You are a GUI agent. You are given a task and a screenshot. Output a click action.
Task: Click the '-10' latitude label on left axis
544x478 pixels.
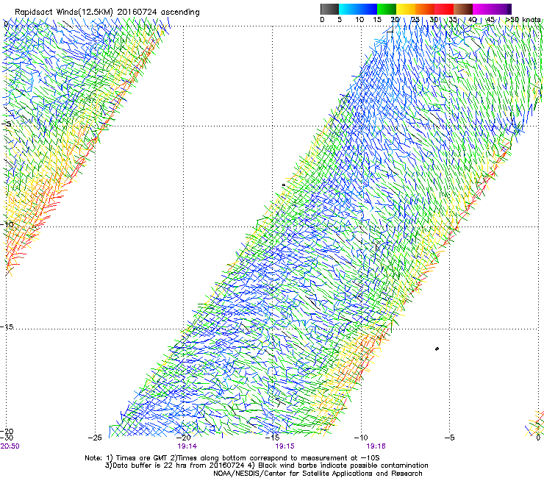point(7,224)
